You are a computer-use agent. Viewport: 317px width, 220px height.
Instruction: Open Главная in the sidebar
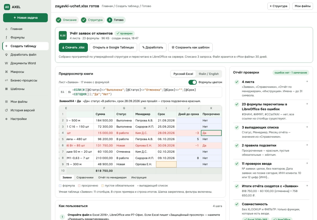[25, 29]
